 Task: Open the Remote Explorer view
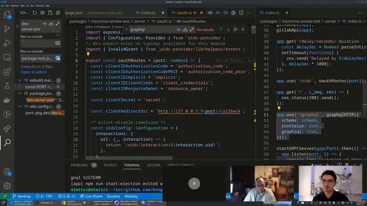point(7,57)
